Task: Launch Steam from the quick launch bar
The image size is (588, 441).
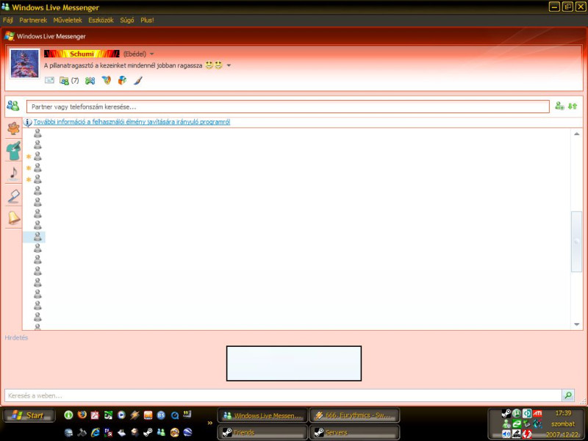Action: pyautogui.click(x=148, y=432)
